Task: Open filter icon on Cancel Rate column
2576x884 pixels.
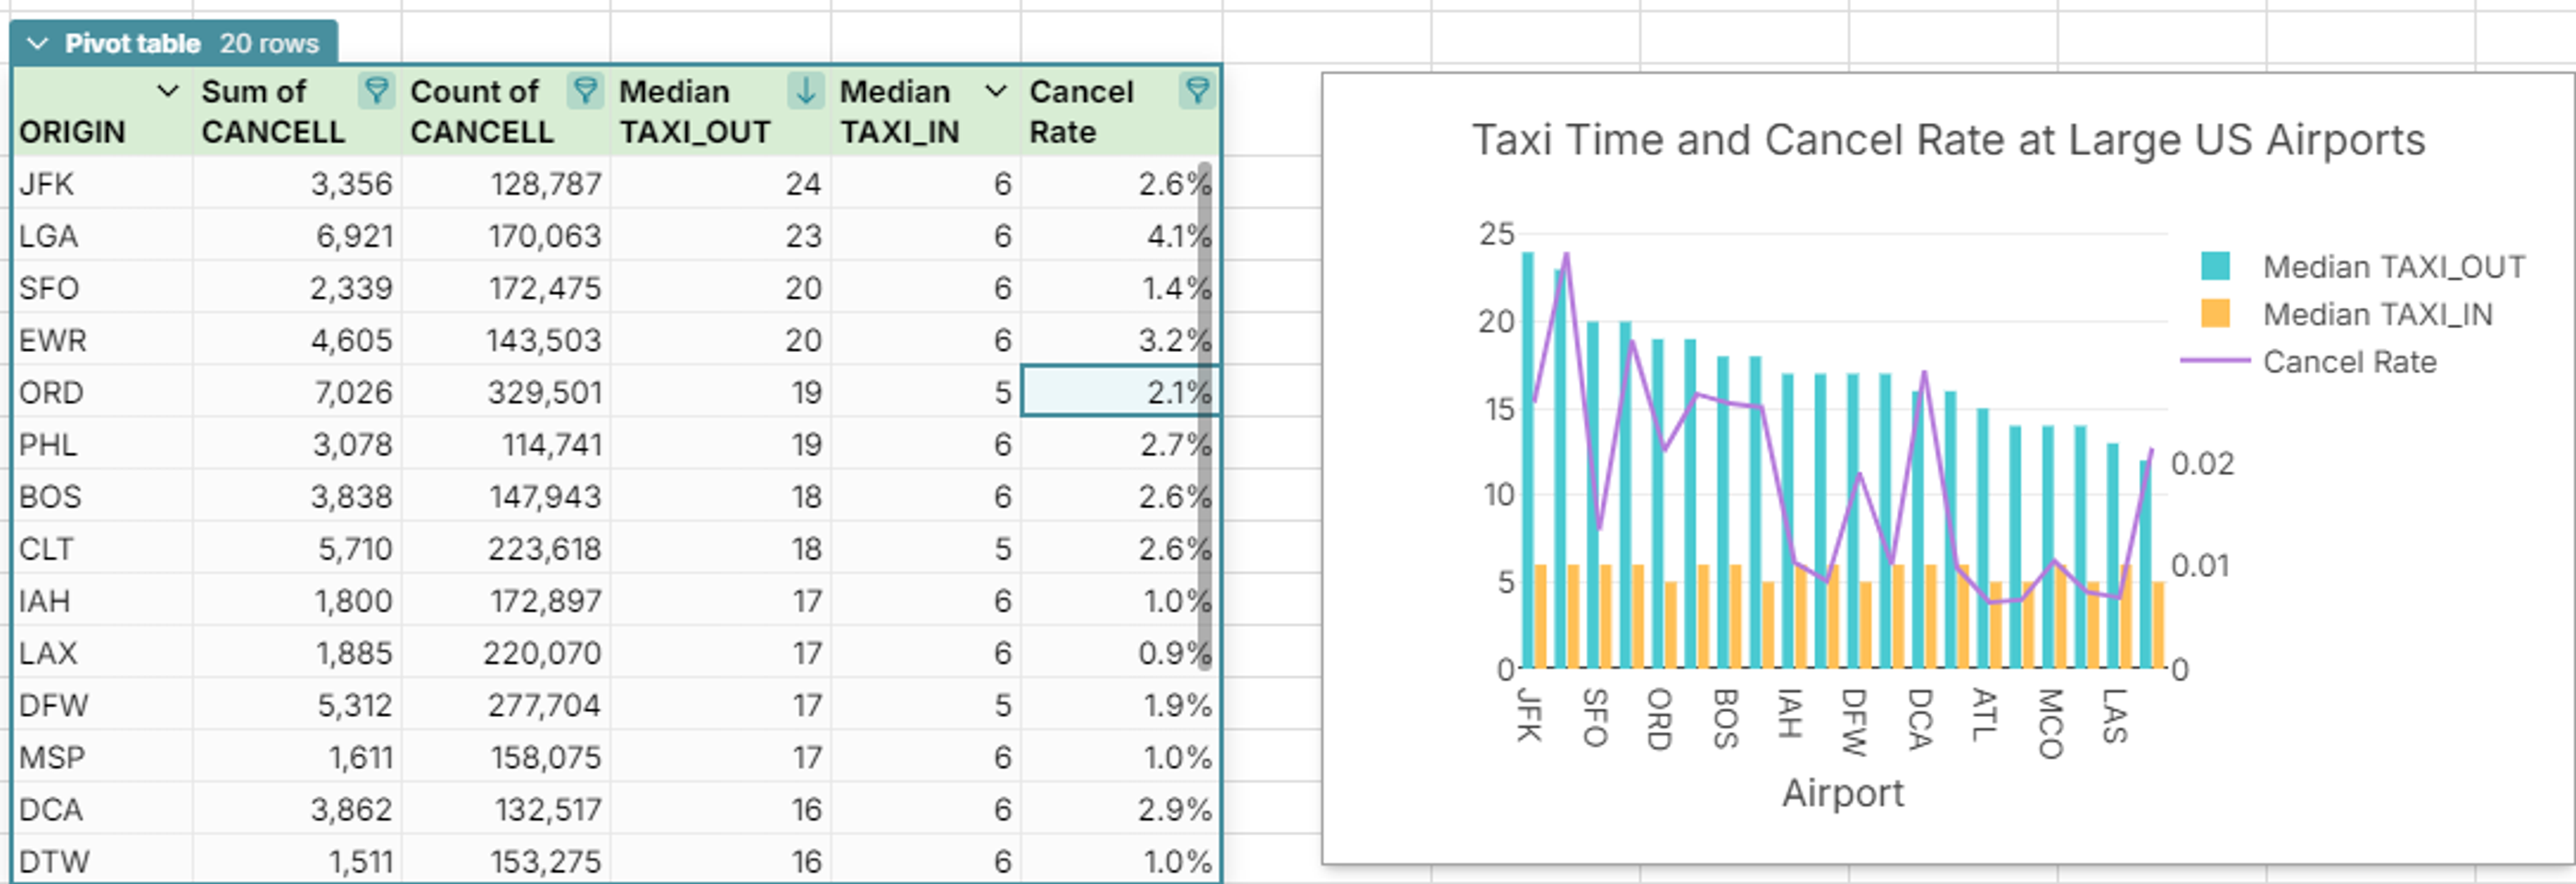Action: [1197, 91]
